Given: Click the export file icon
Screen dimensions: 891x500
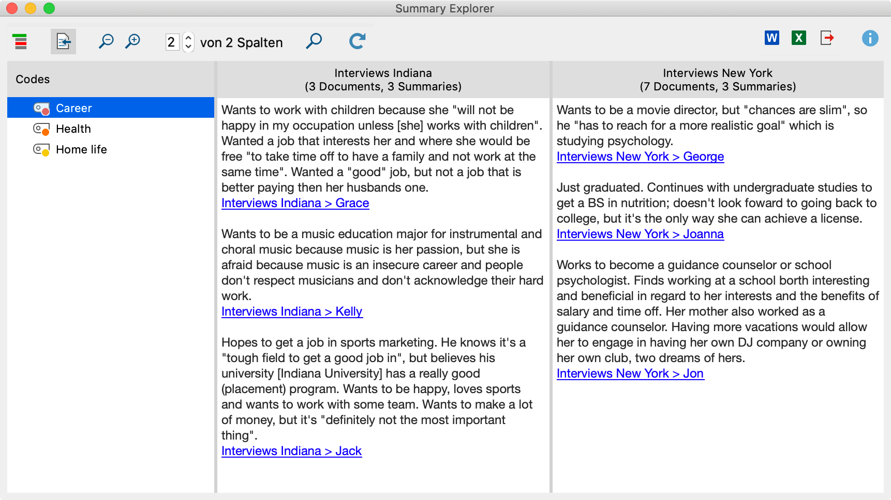Looking at the screenshot, I should pyautogui.click(x=827, y=38).
